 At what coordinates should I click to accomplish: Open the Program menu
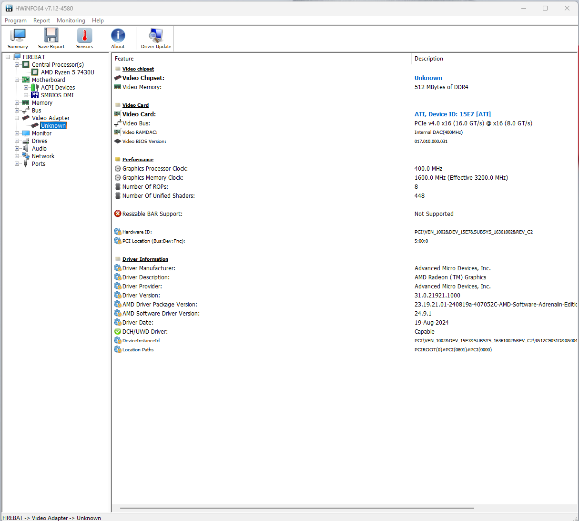point(16,20)
